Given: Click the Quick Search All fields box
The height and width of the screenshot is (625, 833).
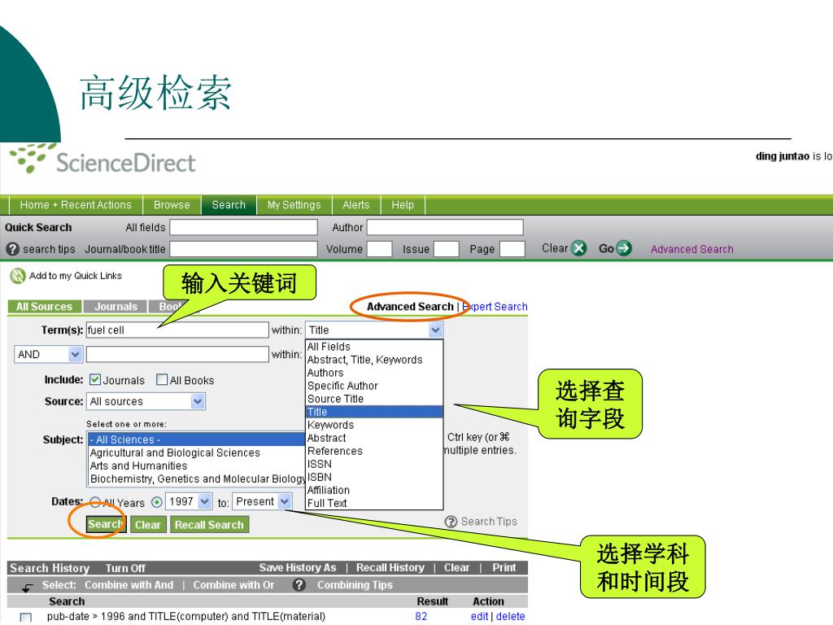Looking at the screenshot, I should click(243, 228).
